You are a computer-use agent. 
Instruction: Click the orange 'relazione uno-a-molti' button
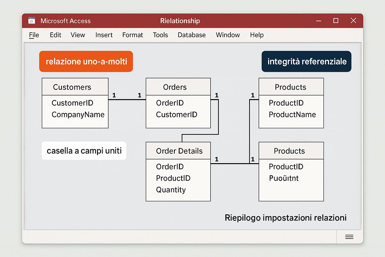coord(86,61)
